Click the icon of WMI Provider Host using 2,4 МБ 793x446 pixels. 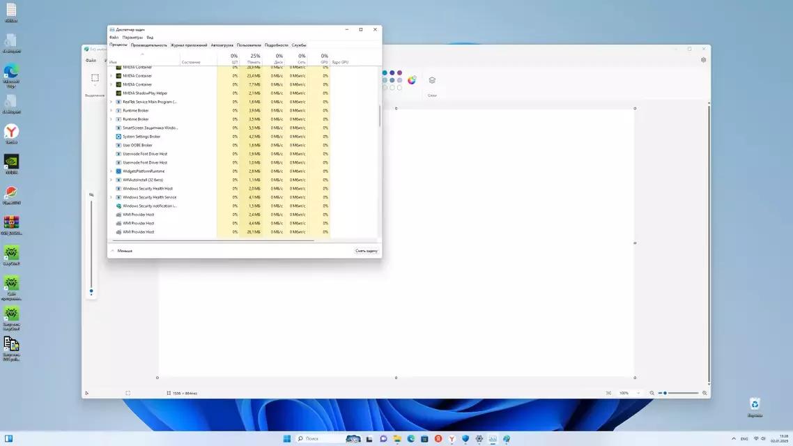point(119,215)
